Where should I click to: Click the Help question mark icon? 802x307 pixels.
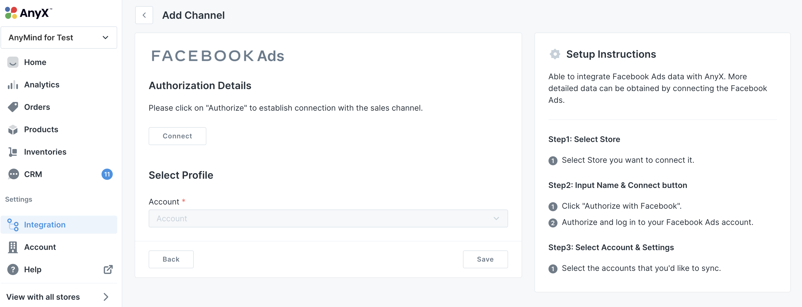tap(13, 269)
